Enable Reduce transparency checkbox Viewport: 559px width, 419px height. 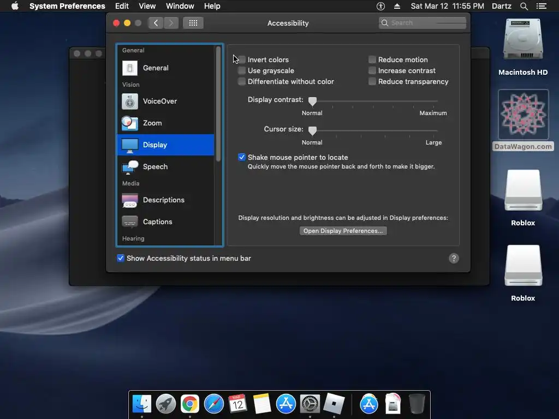372,82
